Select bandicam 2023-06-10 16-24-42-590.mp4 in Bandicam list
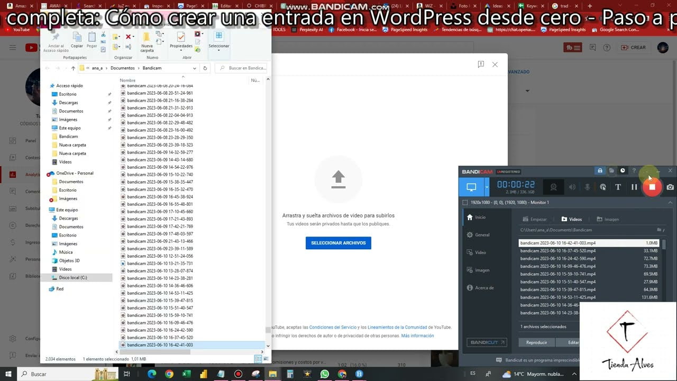677x381 pixels. coord(589,259)
